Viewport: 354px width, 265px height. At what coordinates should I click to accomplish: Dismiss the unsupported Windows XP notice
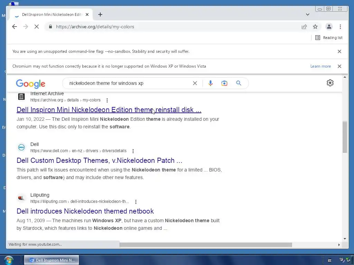pos(339,66)
